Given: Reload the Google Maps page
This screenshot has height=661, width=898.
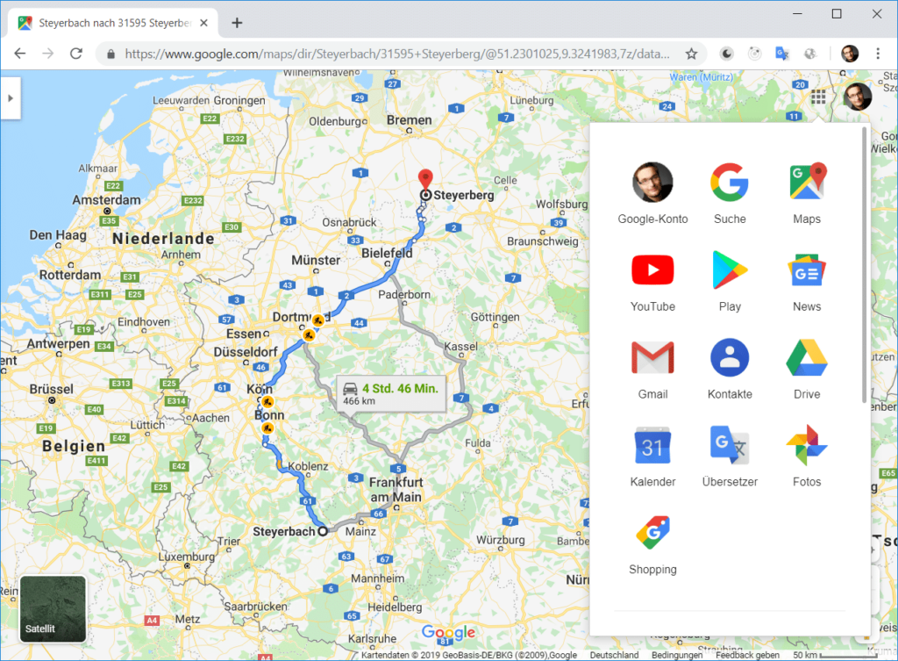Looking at the screenshot, I should click(75, 54).
